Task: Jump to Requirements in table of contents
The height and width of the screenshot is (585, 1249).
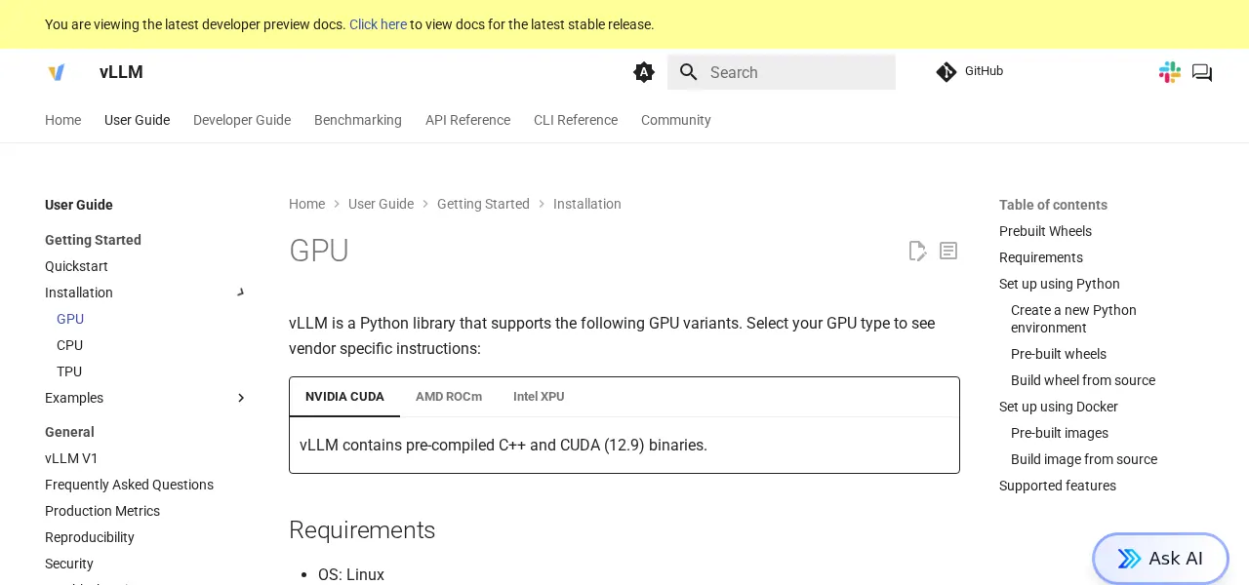Action: point(1041,257)
